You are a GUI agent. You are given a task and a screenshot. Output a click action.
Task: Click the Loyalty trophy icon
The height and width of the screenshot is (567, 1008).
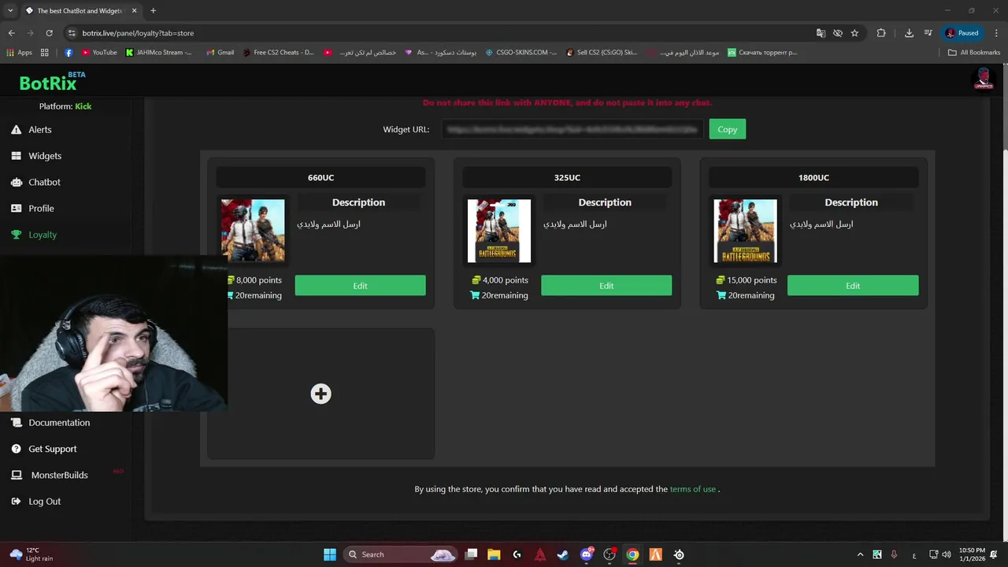tap(16, 235)
